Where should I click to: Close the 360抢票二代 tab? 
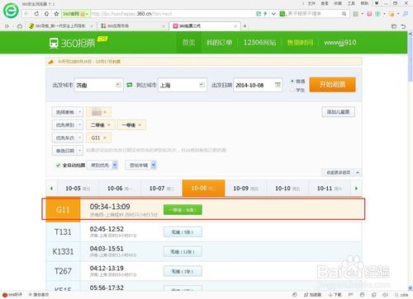click(235, 26)
